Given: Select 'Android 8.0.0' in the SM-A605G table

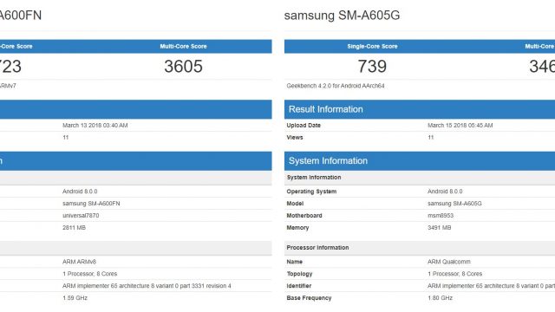Looking at the screenshot, I should coord(445,192).
